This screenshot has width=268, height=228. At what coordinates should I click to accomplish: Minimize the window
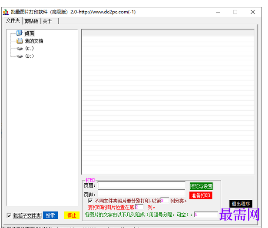[218, 12]
